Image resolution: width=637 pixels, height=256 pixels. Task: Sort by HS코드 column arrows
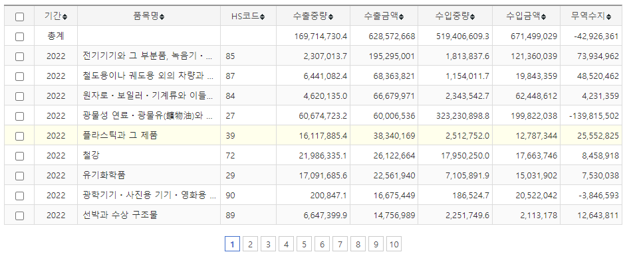tap(263, 17)
